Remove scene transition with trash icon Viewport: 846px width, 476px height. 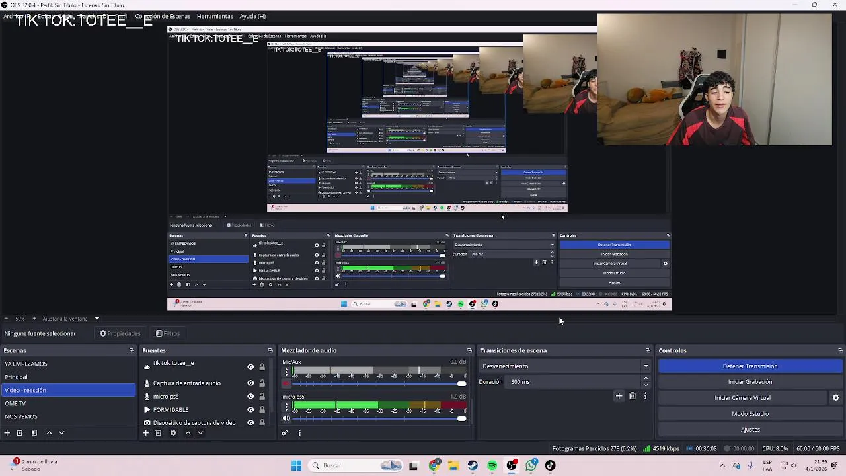tap(633, 396)
